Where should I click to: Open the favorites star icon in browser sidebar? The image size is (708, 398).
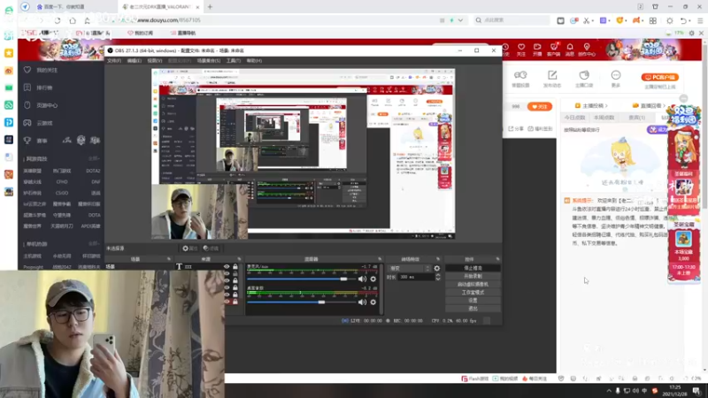[x=9, y=53]
